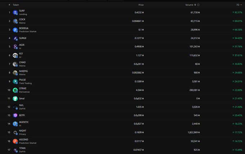Click the # rank column header

9,5
